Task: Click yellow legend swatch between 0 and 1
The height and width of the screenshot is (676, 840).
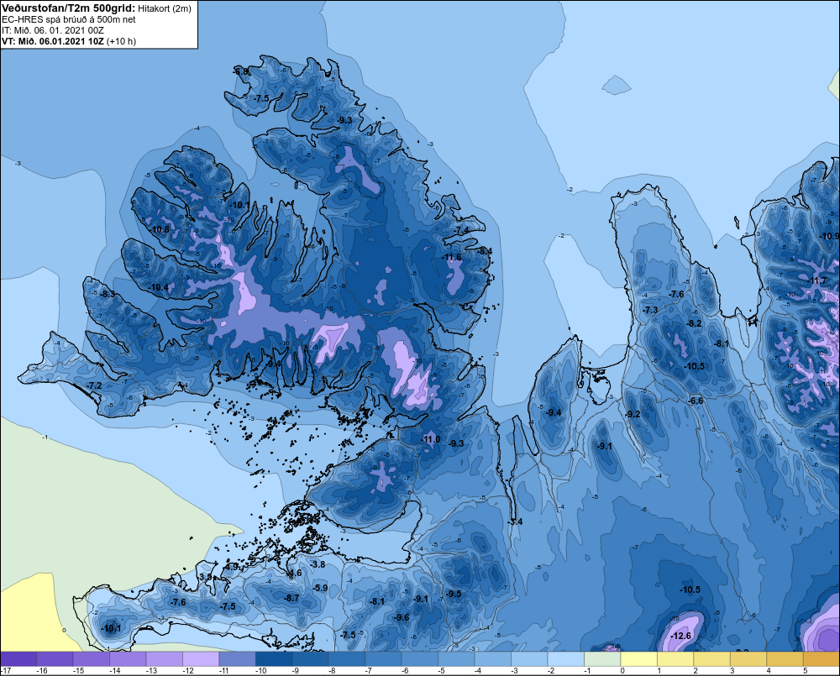Action: point(638,659)
